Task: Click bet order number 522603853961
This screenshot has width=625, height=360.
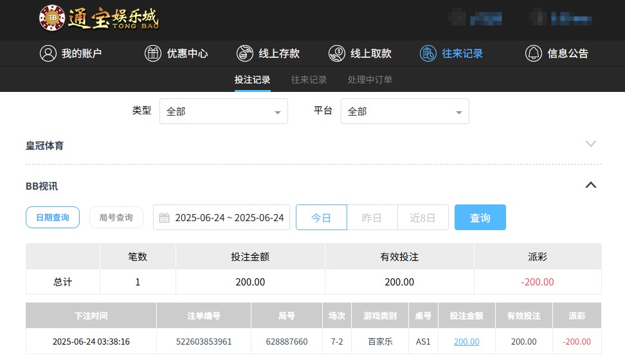Action: (204, 341)
